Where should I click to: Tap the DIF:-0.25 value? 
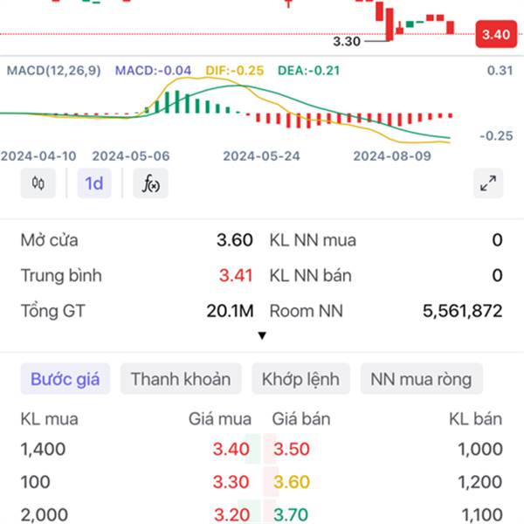(235, 71)
